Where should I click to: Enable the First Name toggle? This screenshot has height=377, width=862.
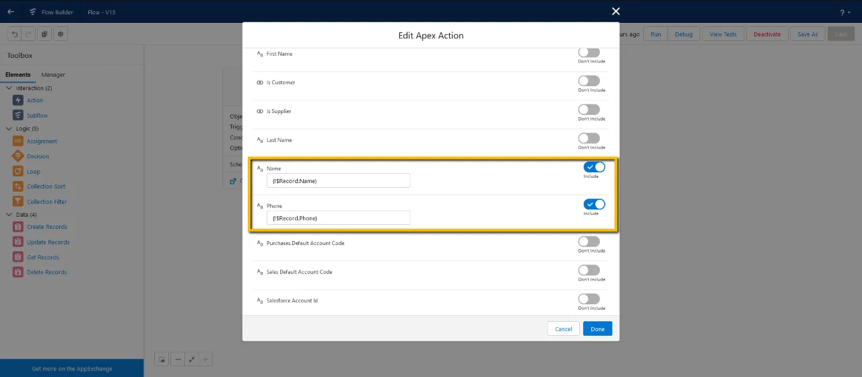tap(589, 53)
